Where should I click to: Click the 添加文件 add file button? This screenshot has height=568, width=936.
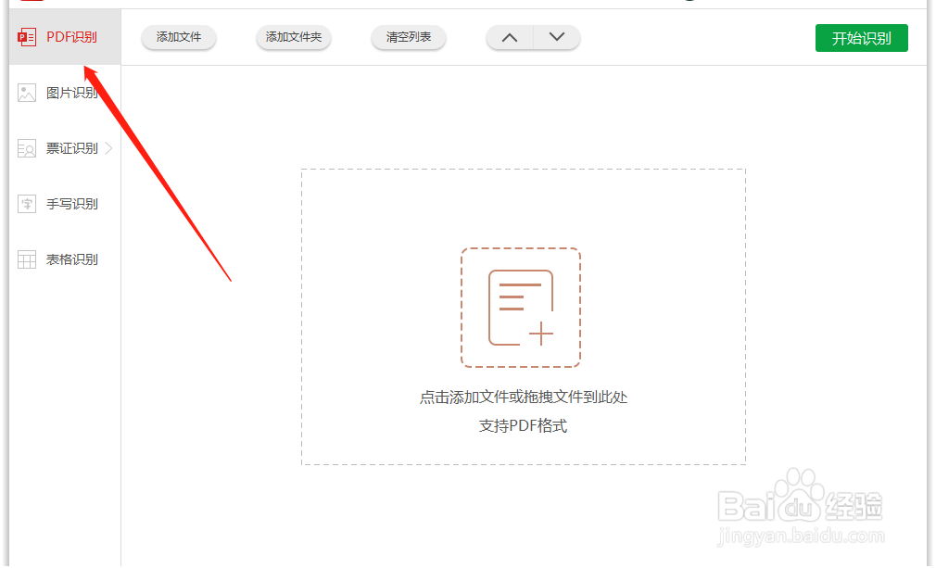(178, 38)
